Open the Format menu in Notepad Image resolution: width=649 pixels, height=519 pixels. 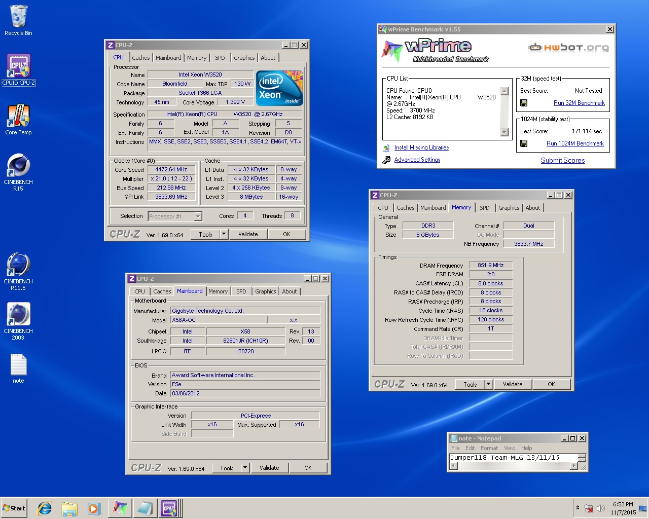(x=489, y=448)
